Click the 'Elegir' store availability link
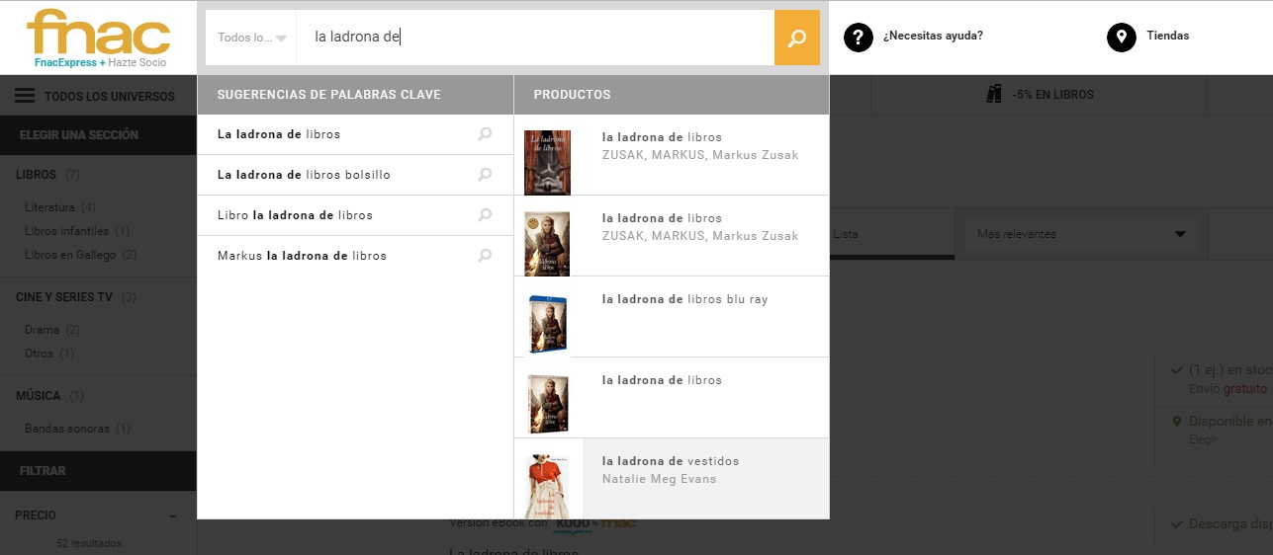The height and width of the screenshot is (555, 1273). tap(1203, 439)
